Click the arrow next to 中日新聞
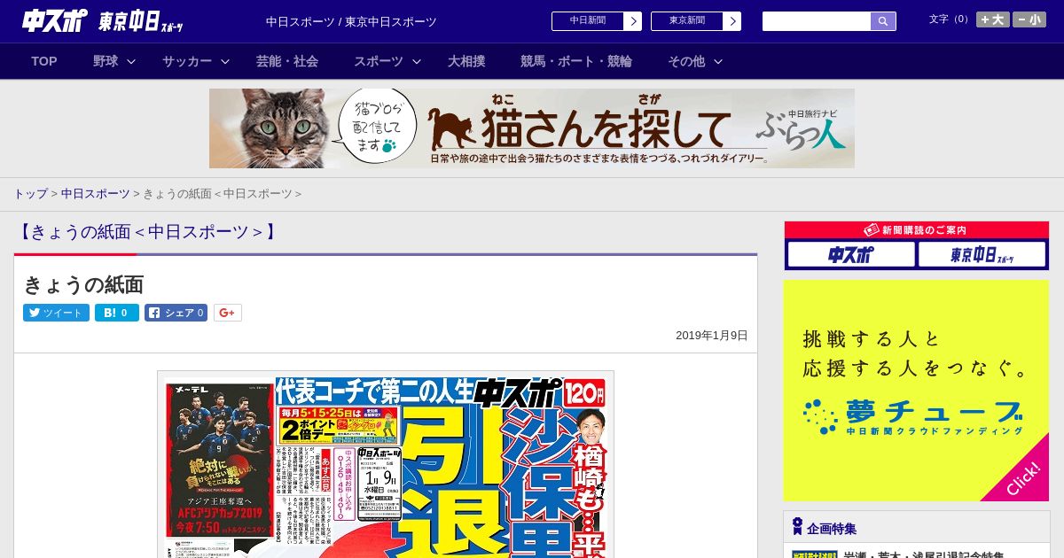1064x558 pixels. [x=633, y=21]
